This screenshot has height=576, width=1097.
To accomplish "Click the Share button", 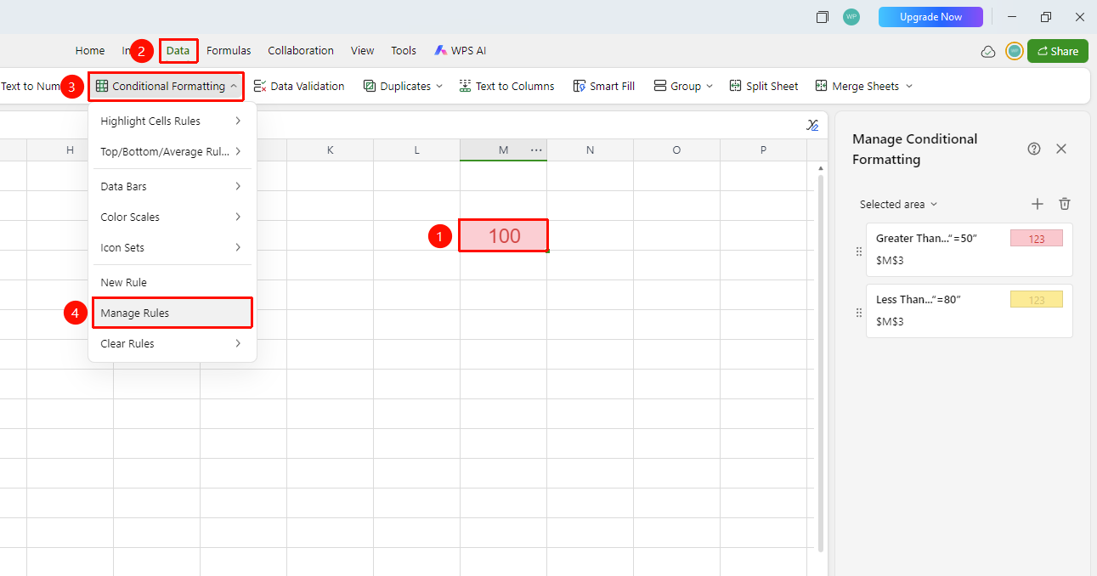I will pyautogui.click(x=1058, y=51).
